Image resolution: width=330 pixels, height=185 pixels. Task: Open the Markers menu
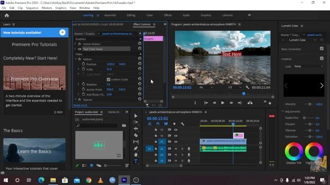click(x=47, y=8)
